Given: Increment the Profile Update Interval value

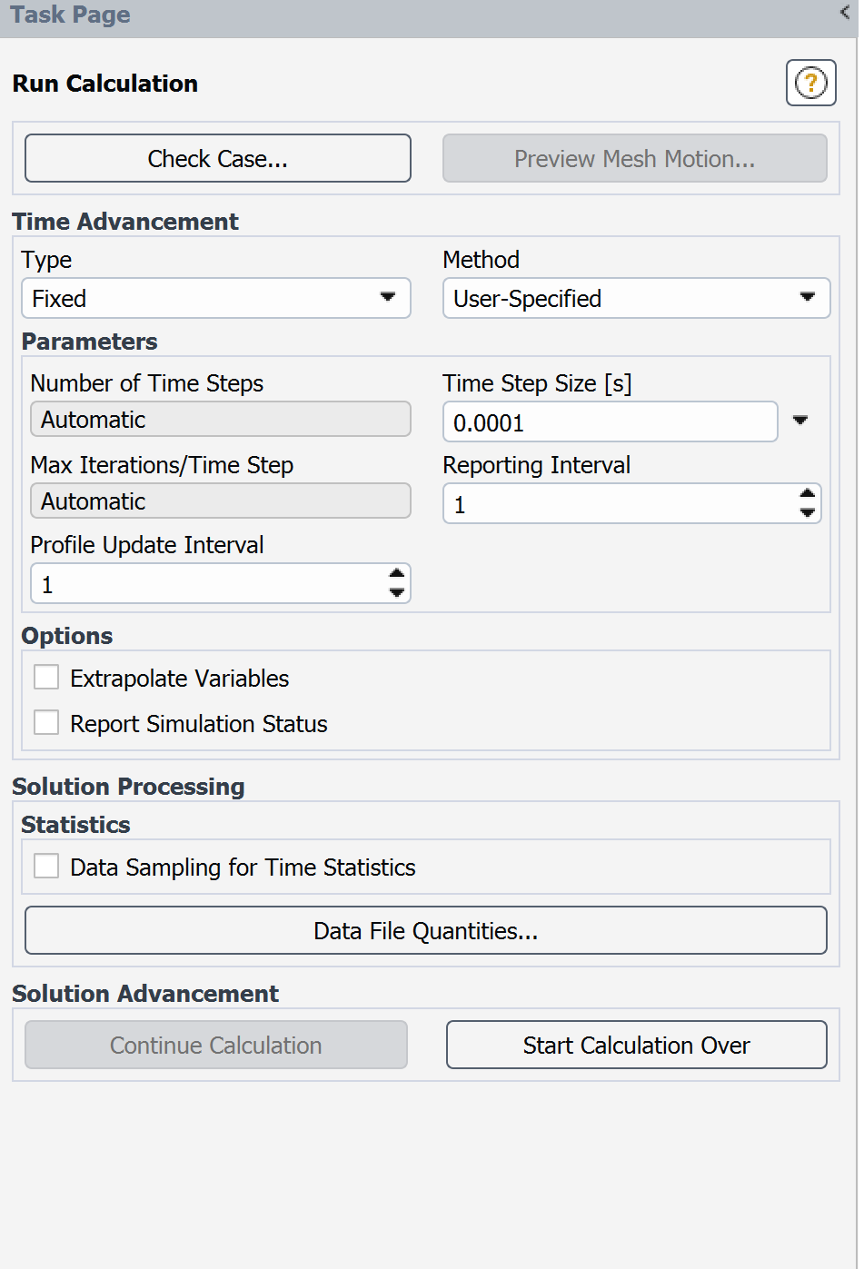Looking at the screenshot, I should [x=396, y=575].
